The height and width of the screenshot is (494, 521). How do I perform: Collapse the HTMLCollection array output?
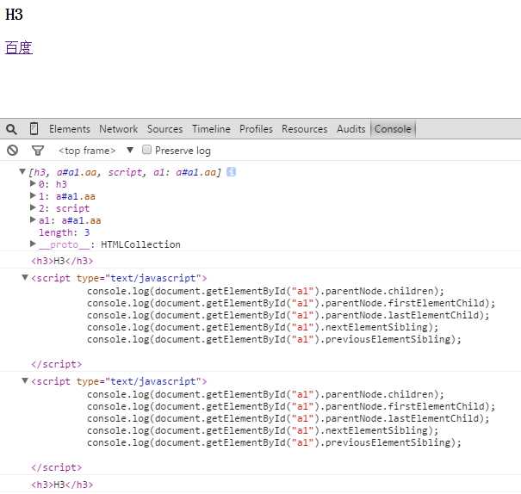pyautogui.click(x=22, y=171)
